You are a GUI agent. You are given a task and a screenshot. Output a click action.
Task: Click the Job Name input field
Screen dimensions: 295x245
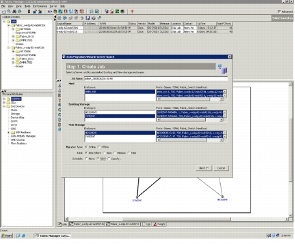point(156,78)
